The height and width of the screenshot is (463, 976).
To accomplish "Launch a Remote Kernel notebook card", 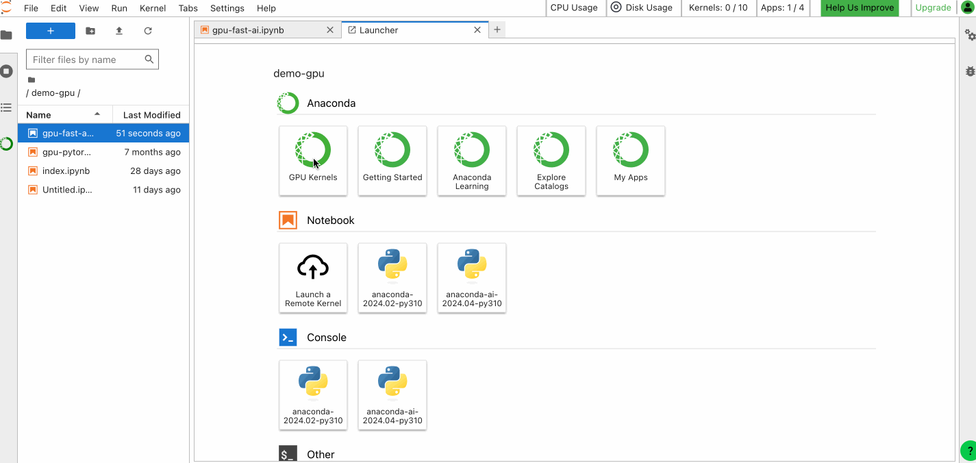I will click(313, 278).
